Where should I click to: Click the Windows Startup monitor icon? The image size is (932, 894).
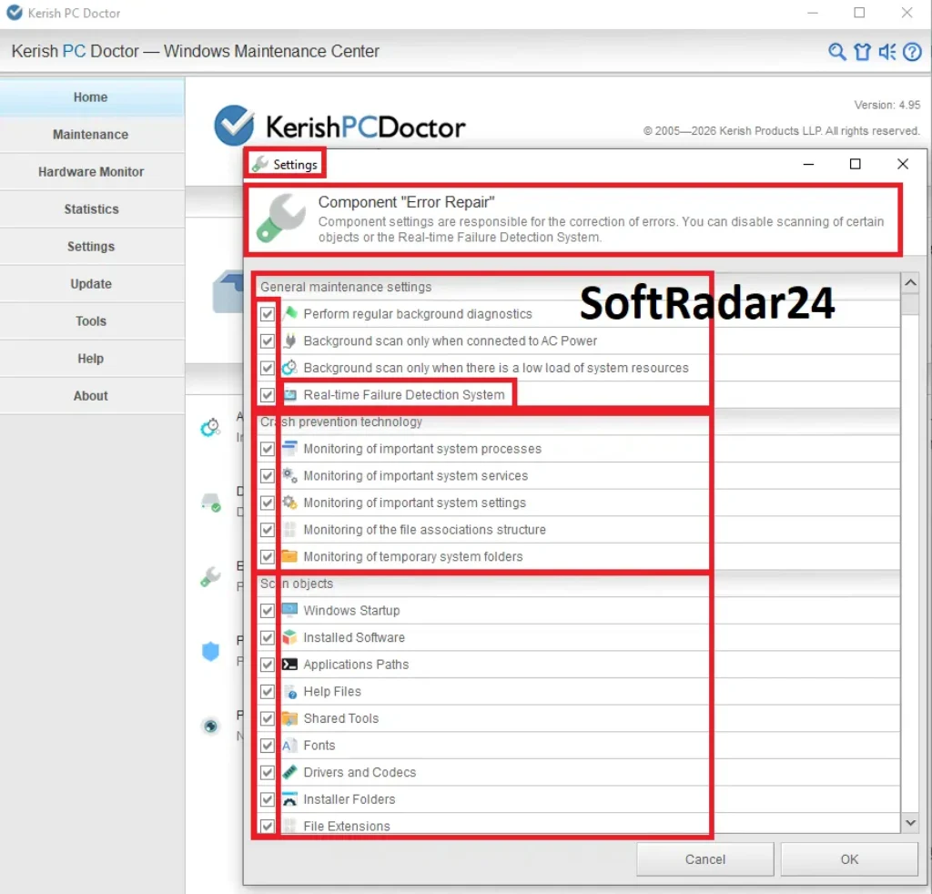[x=289, y=610]
